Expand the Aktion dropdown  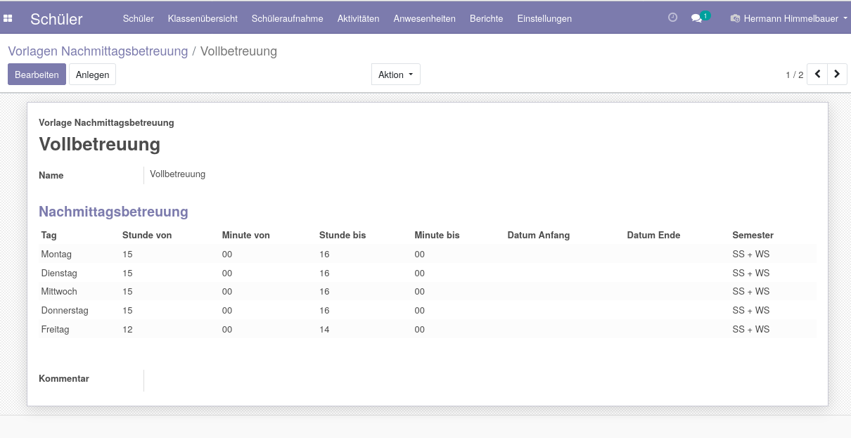coord(395,75)
